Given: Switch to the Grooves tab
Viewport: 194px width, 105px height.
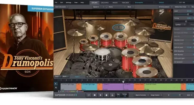Looking at the screenshot, I should (x=105, y=2).
